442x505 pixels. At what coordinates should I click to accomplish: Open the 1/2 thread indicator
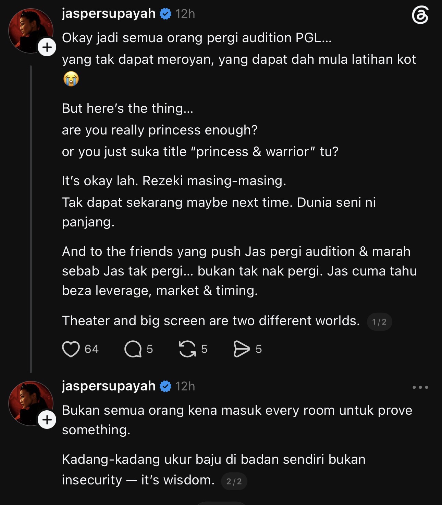pos(379,322)
